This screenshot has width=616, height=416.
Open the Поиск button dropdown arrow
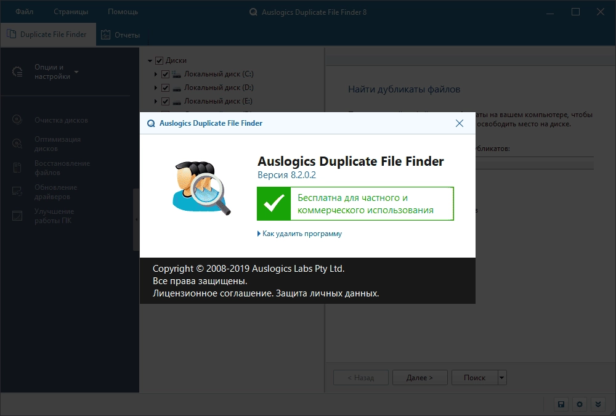pos(502,377)
